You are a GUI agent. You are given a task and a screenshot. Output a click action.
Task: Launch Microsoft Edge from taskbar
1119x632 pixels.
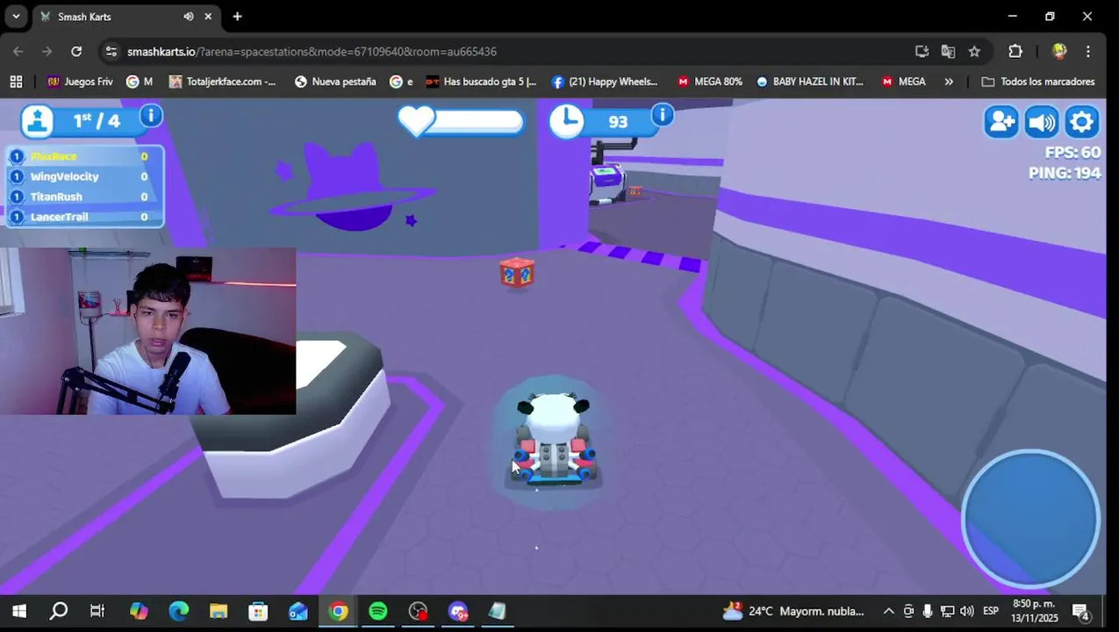(x=179, y=612)
